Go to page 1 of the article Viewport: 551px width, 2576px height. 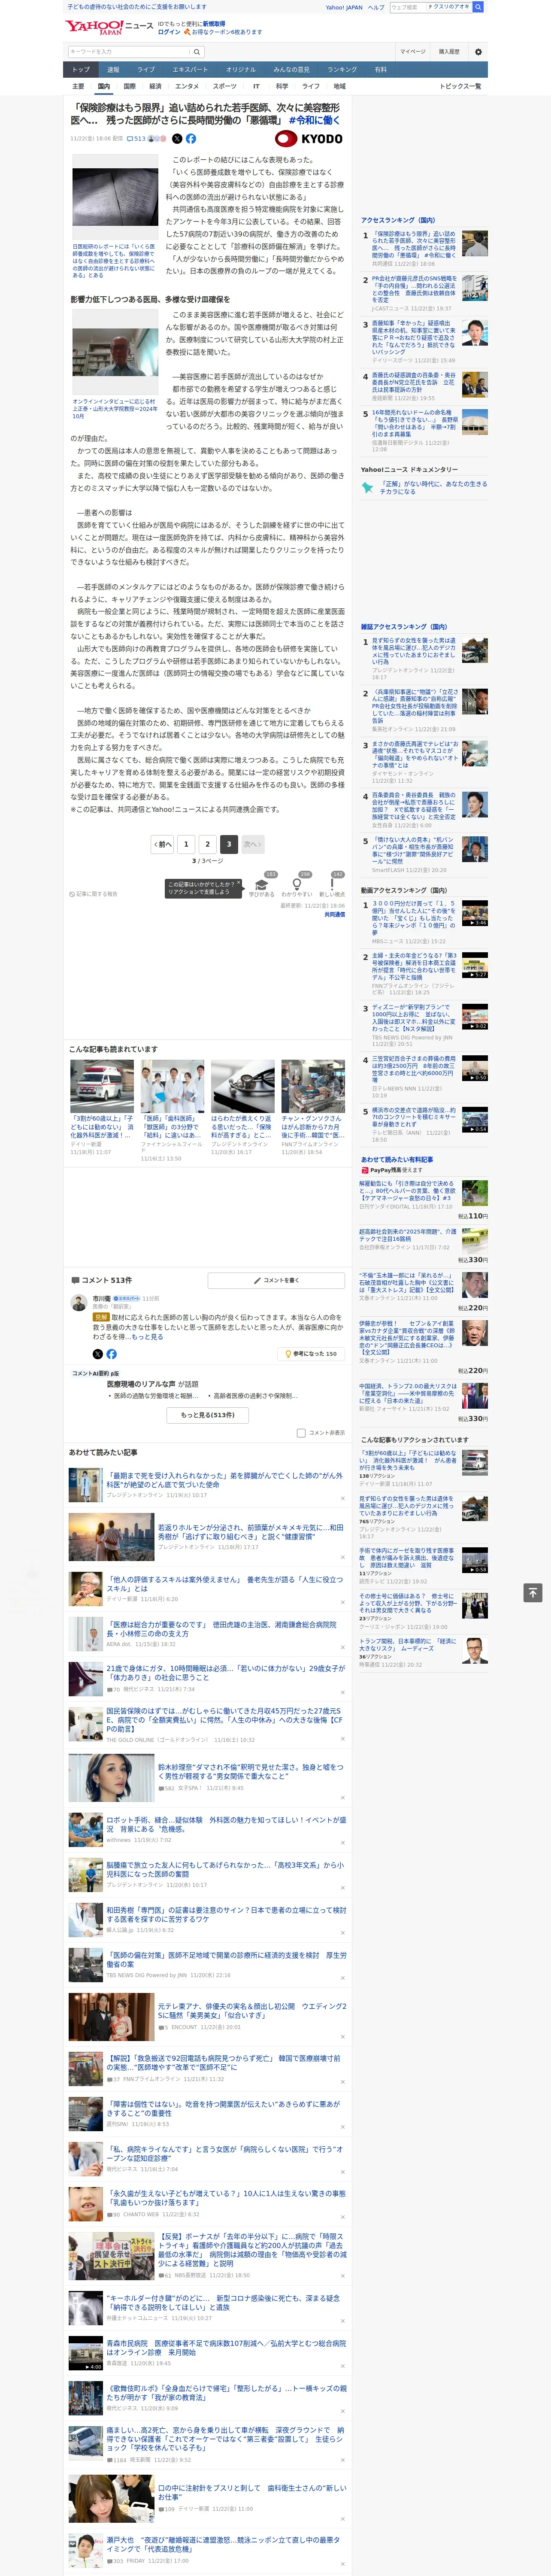point(186,844)
